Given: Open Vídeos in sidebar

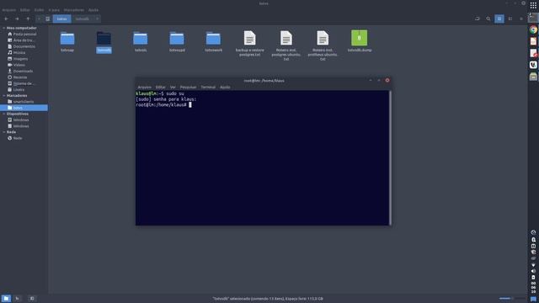Looking at the screenshot, I should (17, 65).
